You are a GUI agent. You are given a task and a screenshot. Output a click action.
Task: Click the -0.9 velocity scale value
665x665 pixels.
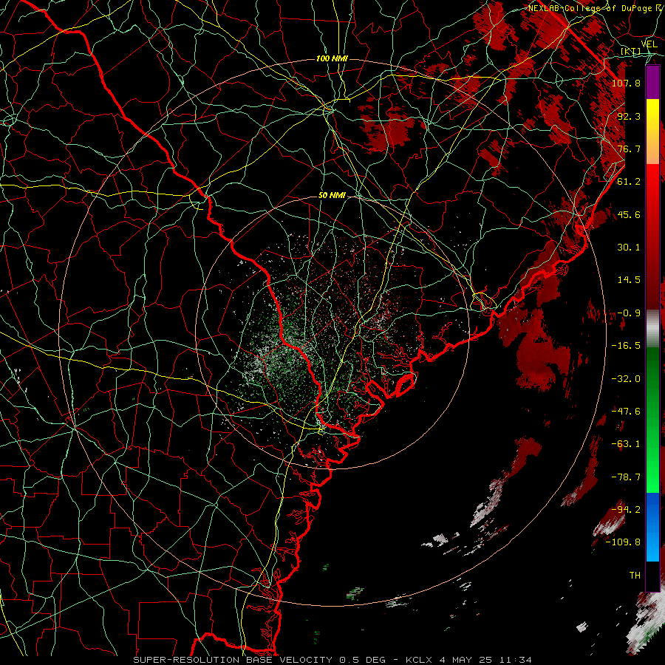click(x=629, y=313)
